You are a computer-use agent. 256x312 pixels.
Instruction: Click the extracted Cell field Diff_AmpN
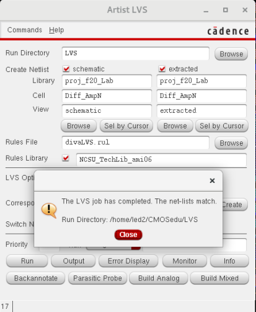click(x=201, y=96)
